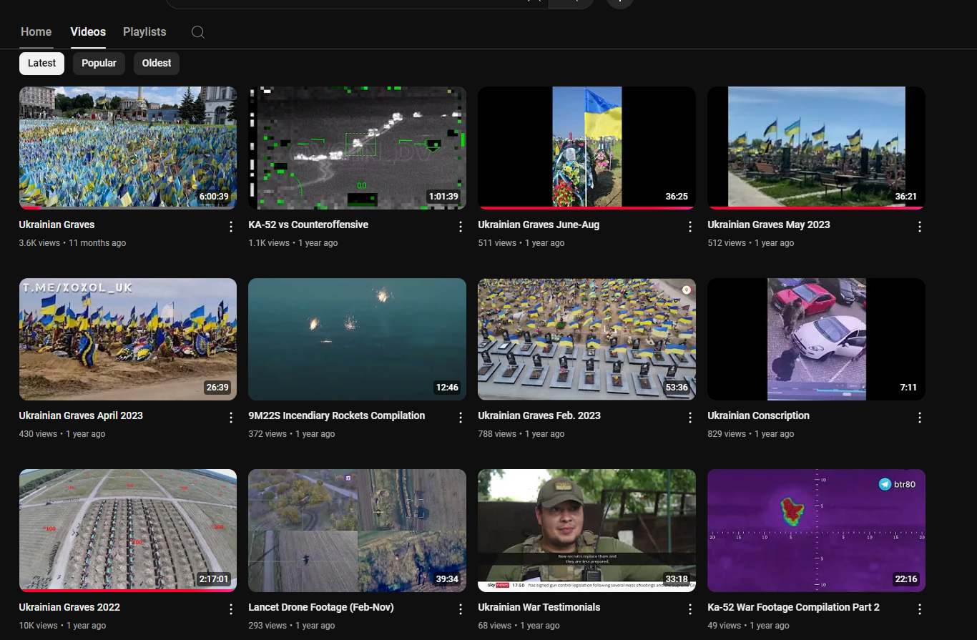Click the "9M22S Incendiary Rockets Compilation" title
The height and width of the screenshot is (640, 977).
pos(337,415)
